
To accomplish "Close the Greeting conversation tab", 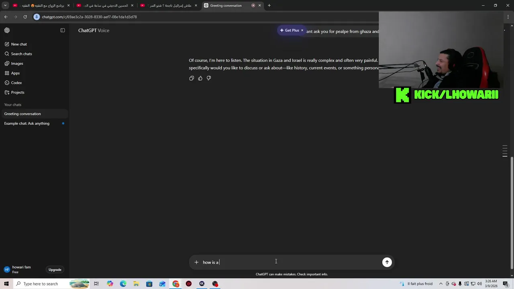I will 259,5.
